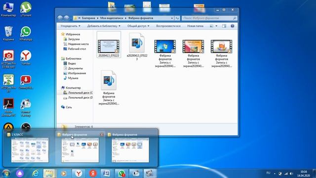Launch Yandex browser desktop shortcut

[26, 58]
